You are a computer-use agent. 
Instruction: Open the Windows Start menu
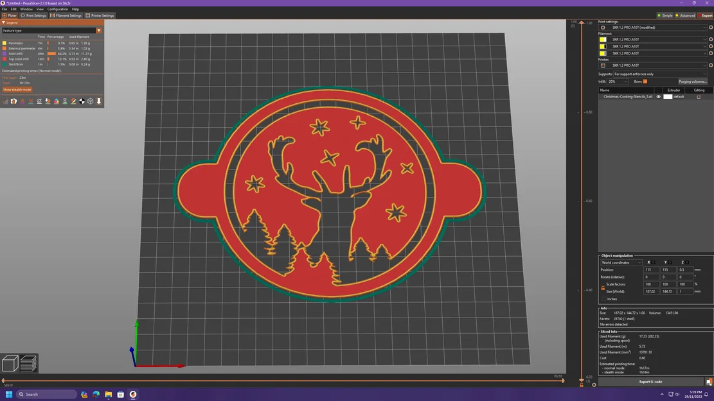coord(8,394)
